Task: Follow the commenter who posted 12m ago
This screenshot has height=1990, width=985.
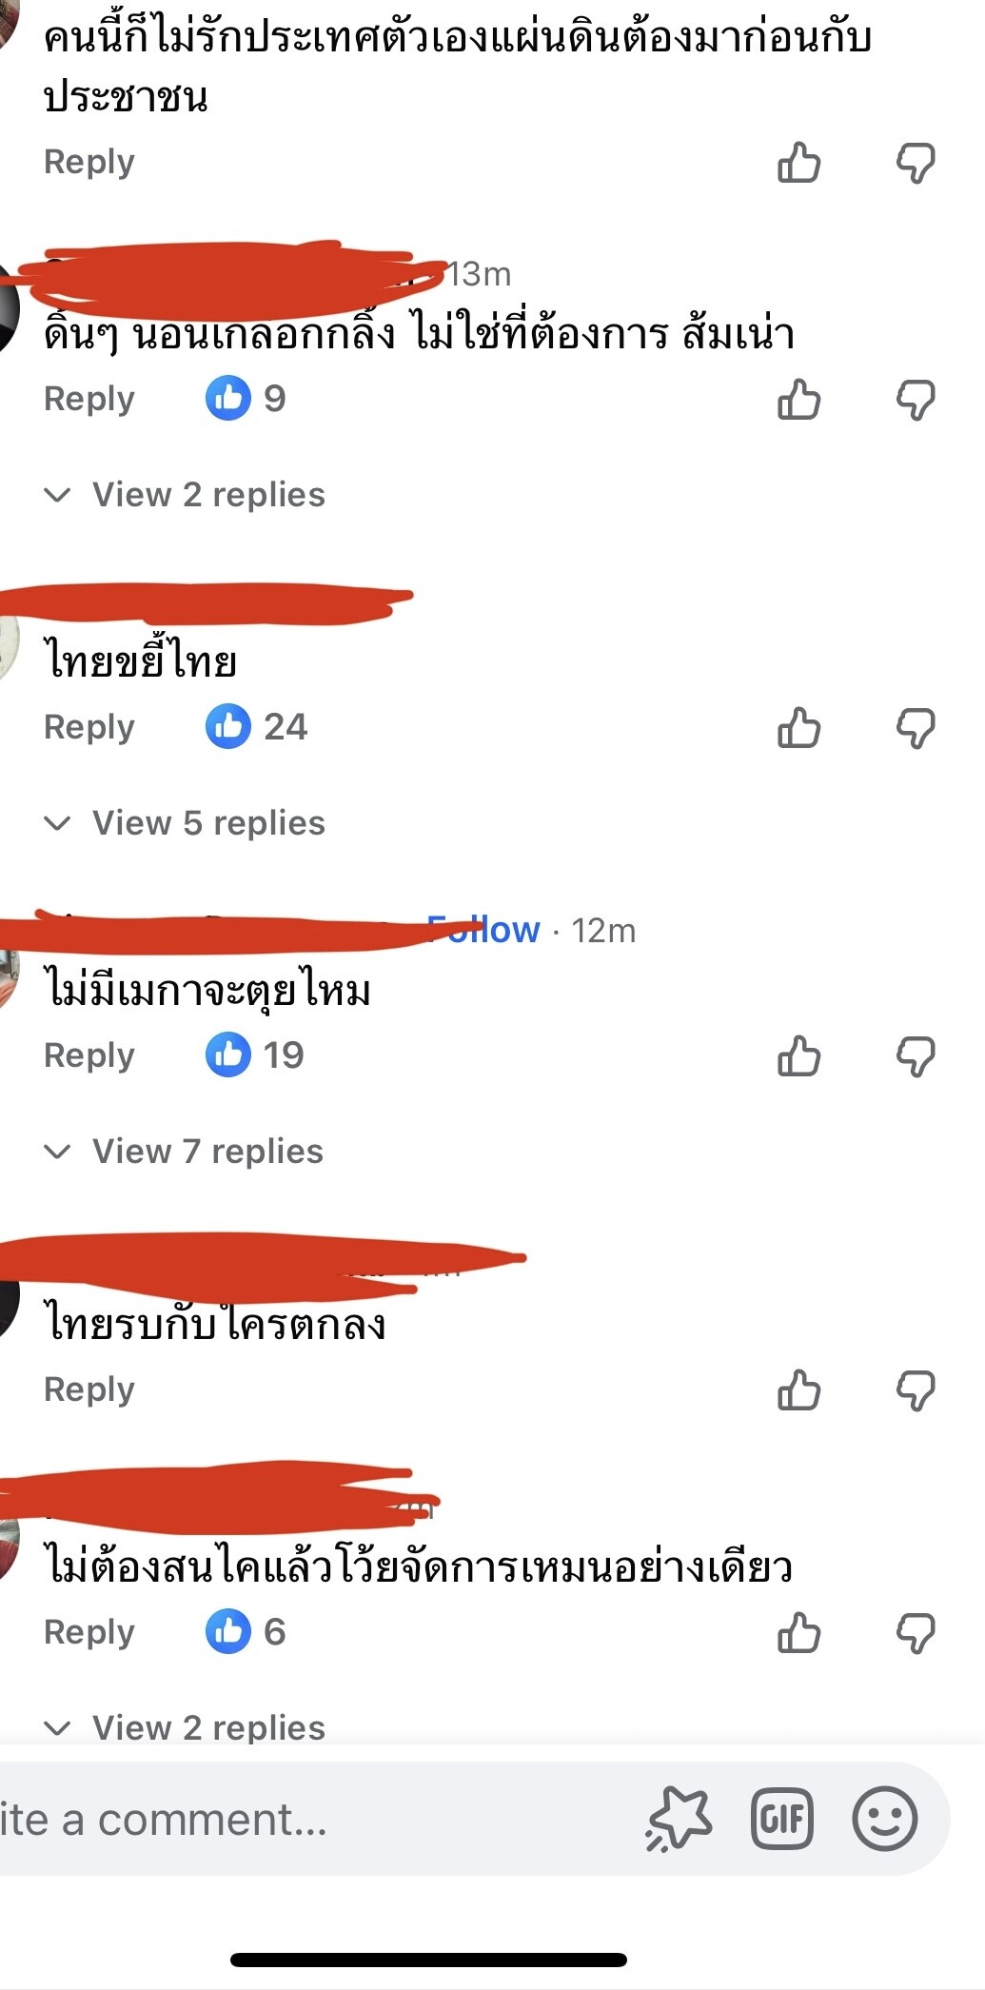Action: (x=483, y=929)
